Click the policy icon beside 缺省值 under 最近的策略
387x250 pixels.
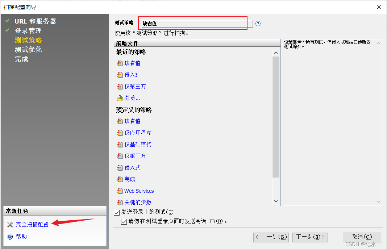tap(120, 63)
